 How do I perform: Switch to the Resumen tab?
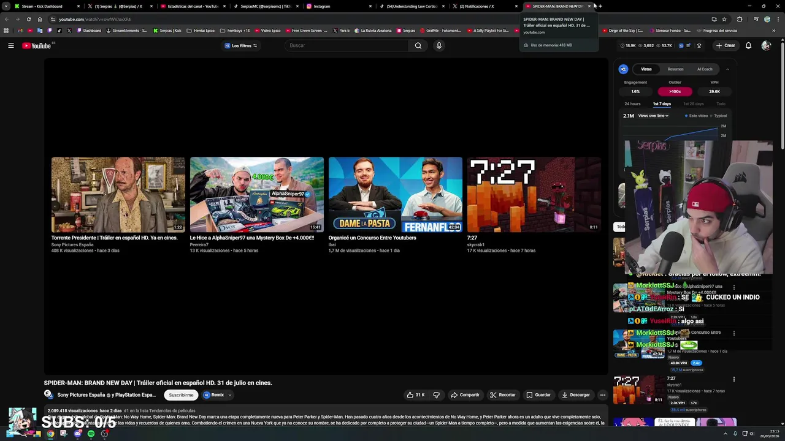tap(675, 69)
